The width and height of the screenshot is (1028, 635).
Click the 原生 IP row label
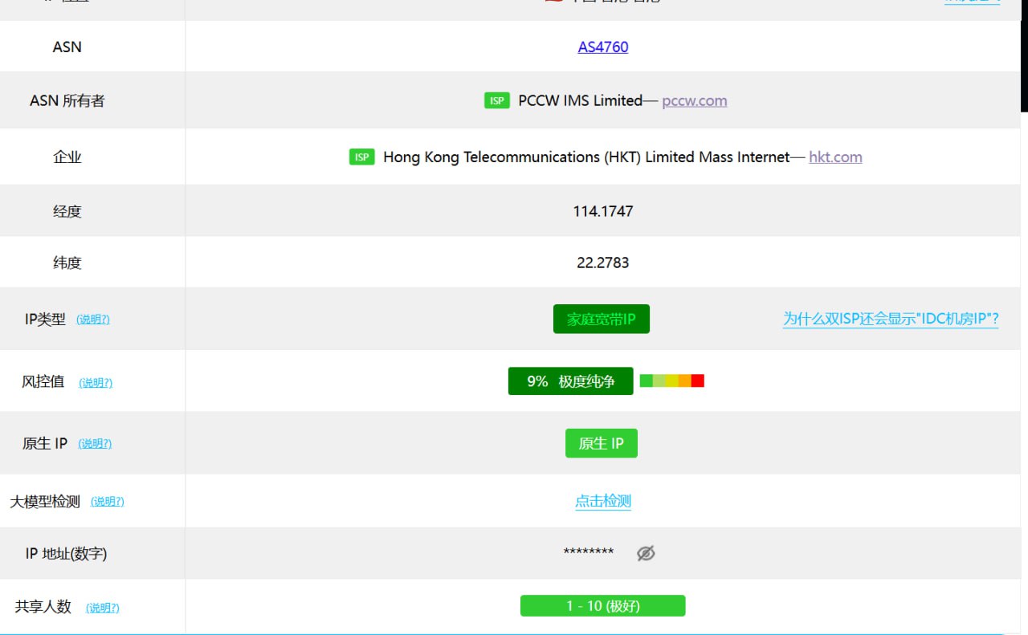(x=45, y=443)
